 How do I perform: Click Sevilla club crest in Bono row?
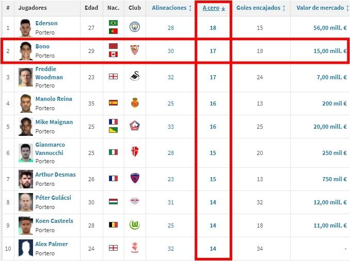click(135, 50)
